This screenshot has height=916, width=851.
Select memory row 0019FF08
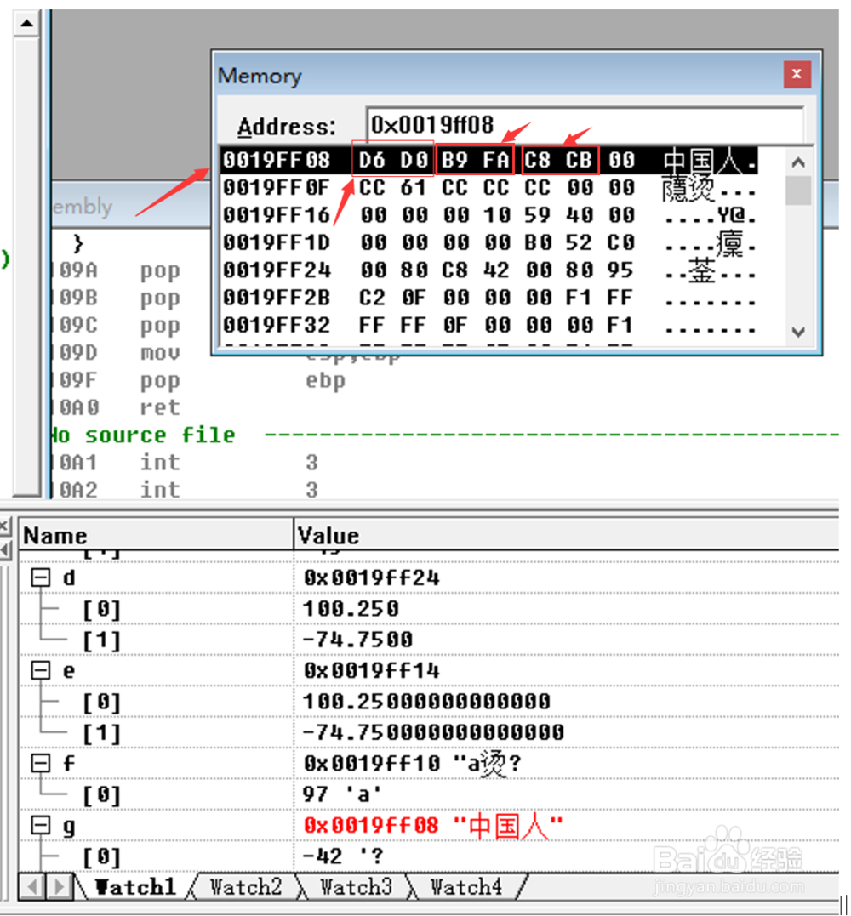(488, 160)
